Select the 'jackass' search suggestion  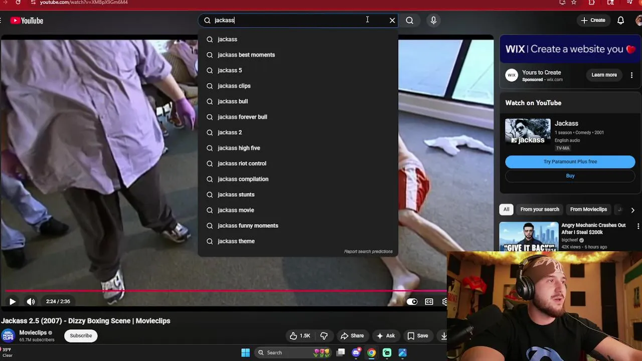click(x=298, y=39)
